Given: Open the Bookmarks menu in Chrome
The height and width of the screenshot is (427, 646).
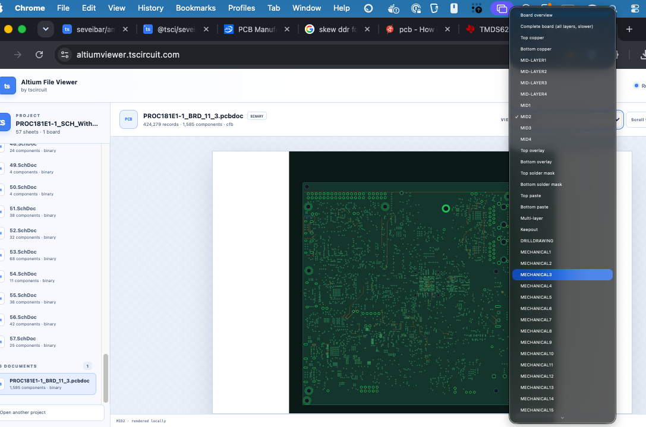Looking at the screenshot, I should click(196, 8).
